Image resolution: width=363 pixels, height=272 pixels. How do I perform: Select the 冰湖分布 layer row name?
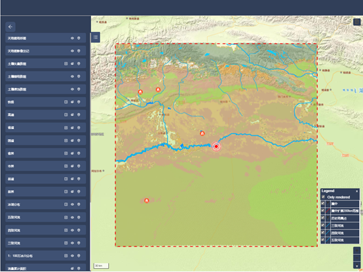14,204
